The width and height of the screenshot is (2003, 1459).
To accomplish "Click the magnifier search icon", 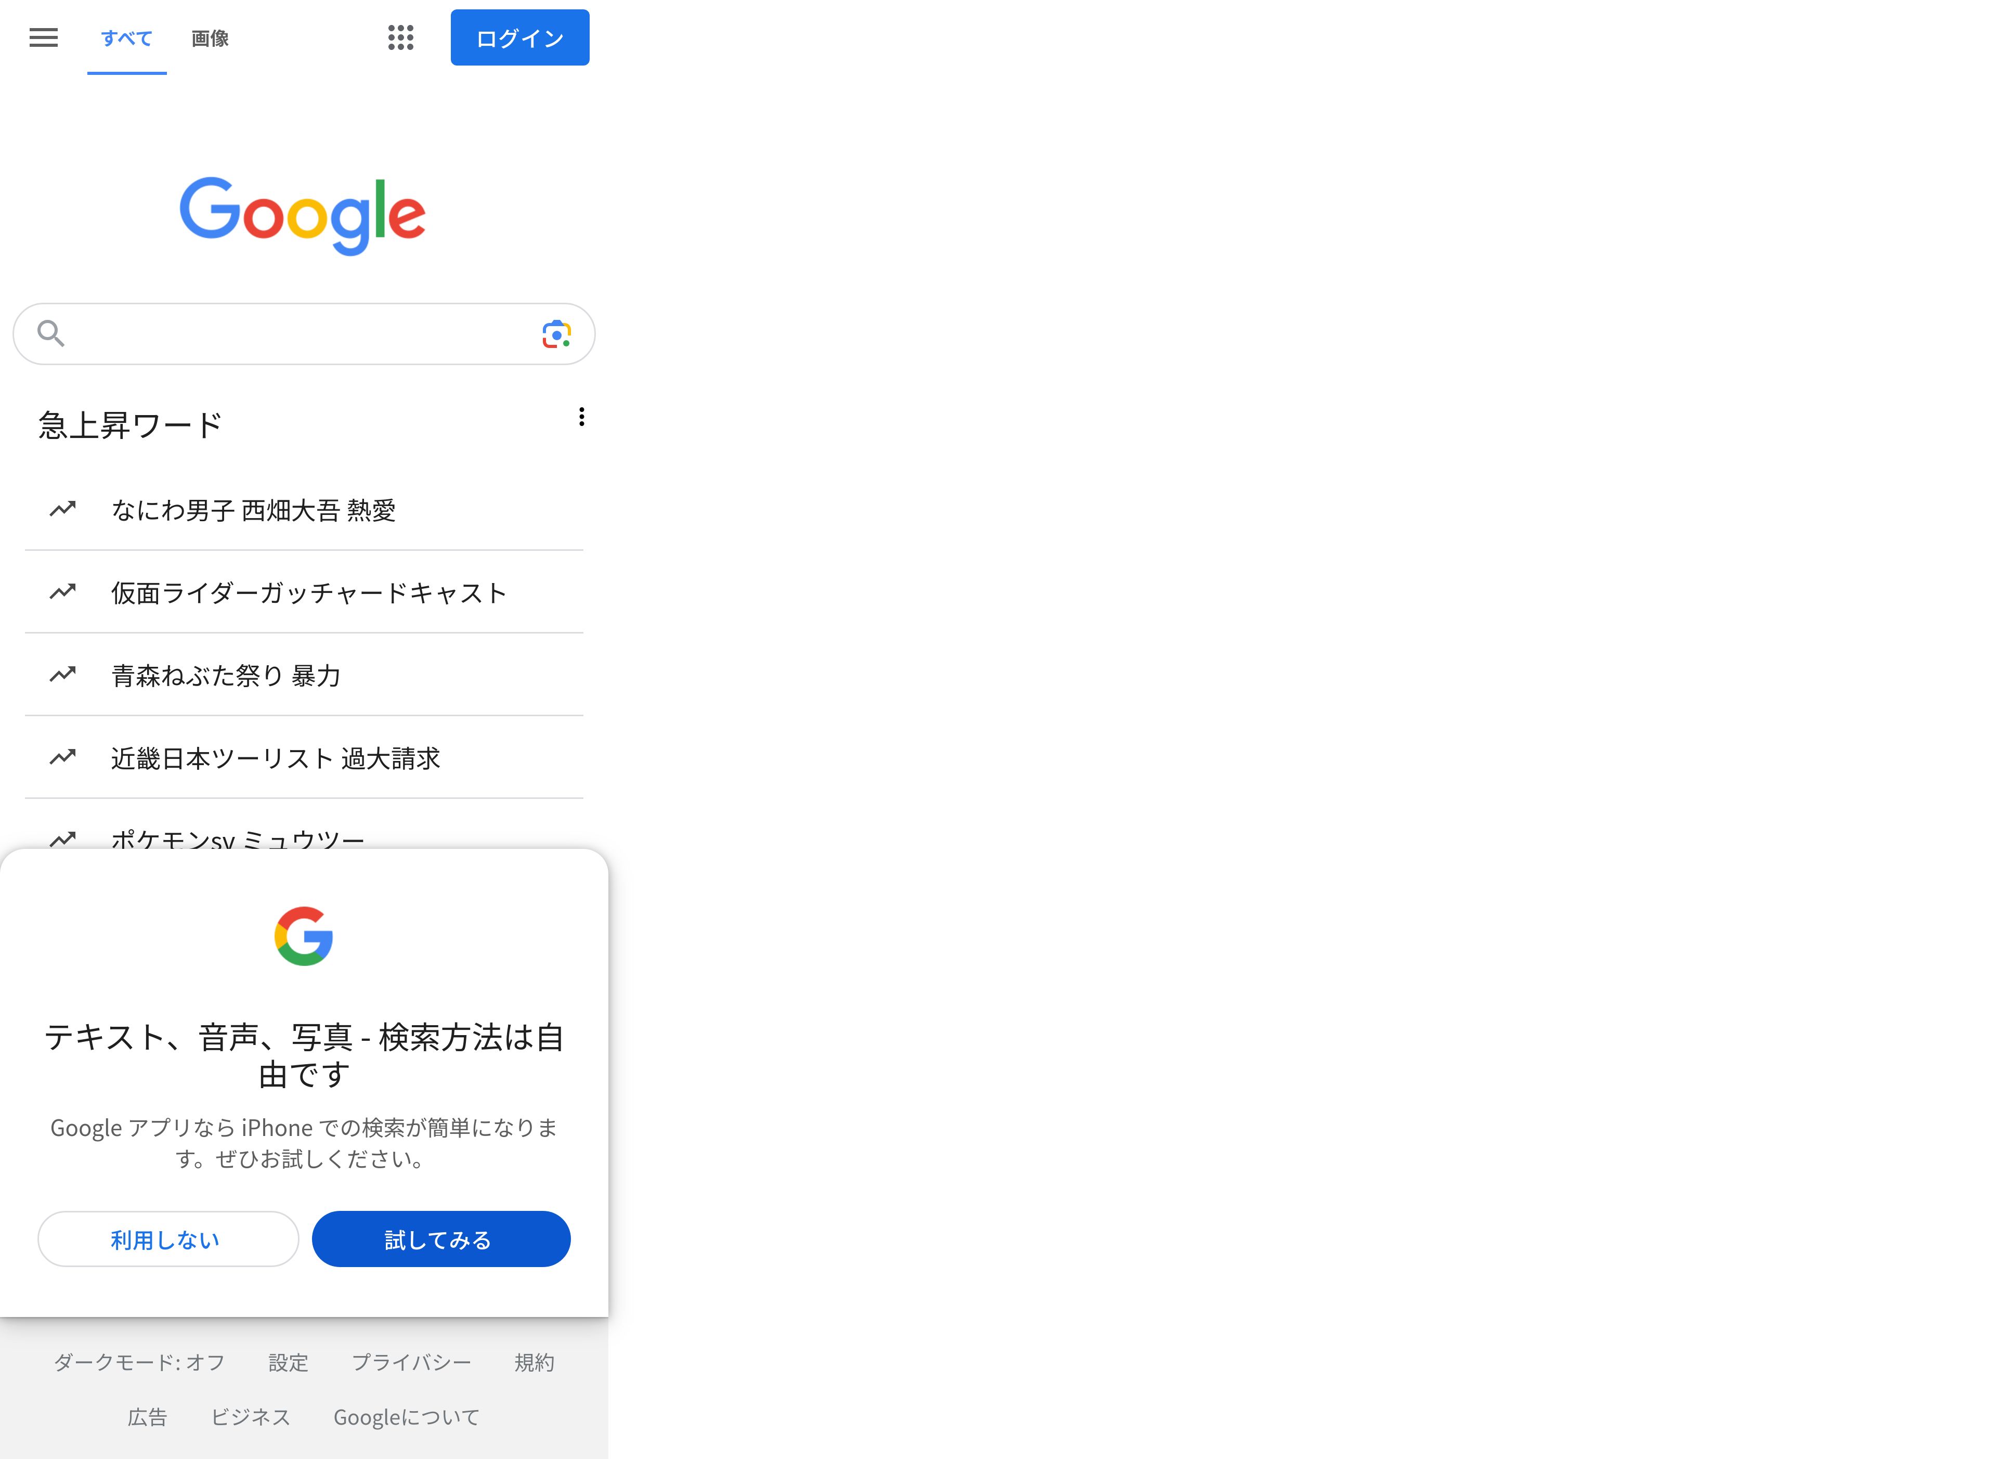I will tap(50, 333).
